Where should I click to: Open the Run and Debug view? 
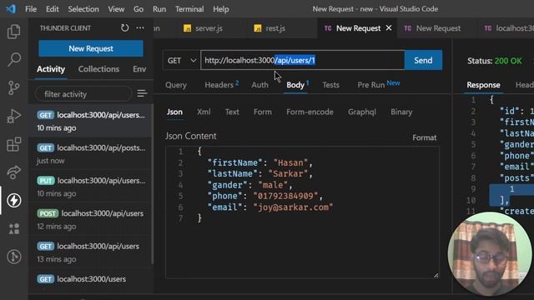pyautogui.click(x=13, y=117)
